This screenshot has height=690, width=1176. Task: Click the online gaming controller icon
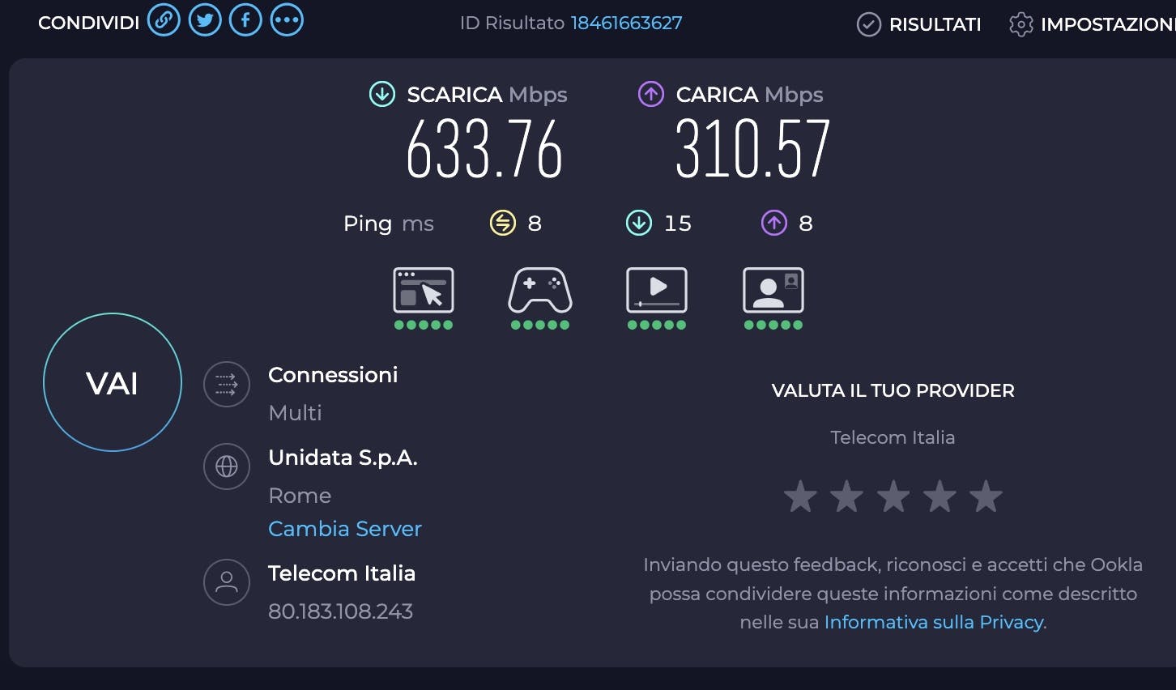click(540, 291)
